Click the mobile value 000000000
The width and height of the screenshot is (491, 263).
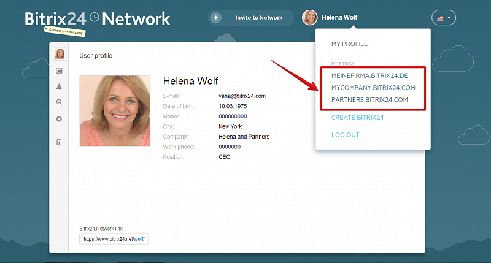point(233,116)
